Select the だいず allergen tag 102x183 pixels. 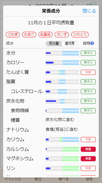[62, 35]
